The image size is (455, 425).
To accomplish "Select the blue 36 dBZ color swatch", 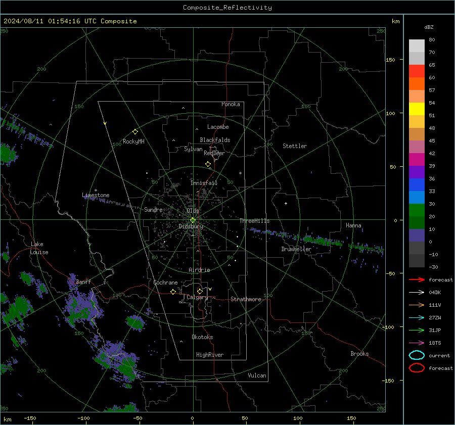I will [417, 184].
